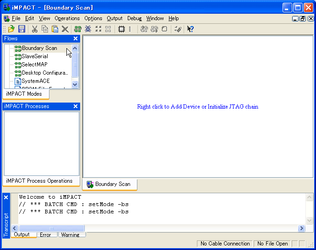The height and width of the screenshot is (250, 316).
Task: Open the Help menu
Action: 174,18
